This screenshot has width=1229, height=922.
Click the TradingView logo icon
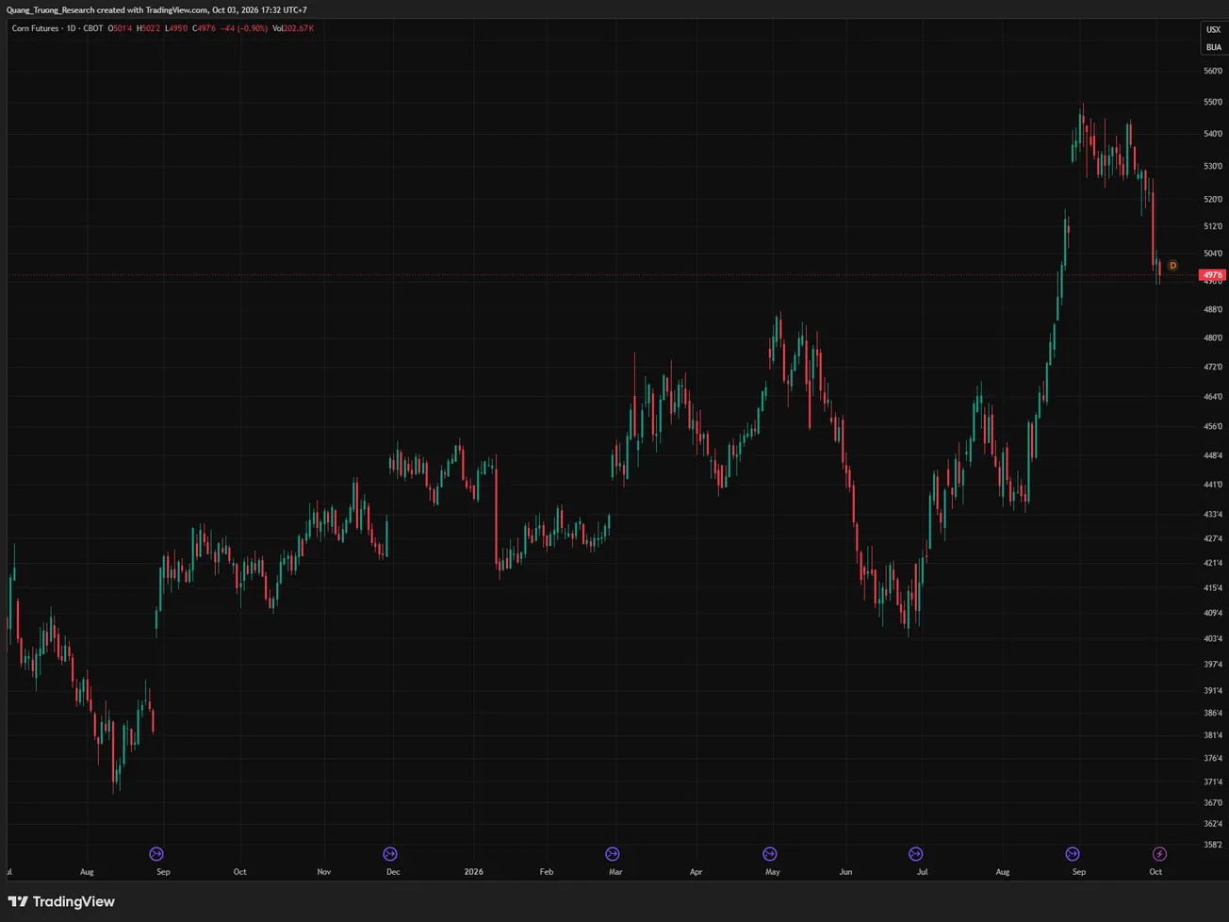[x=18, y=901]
